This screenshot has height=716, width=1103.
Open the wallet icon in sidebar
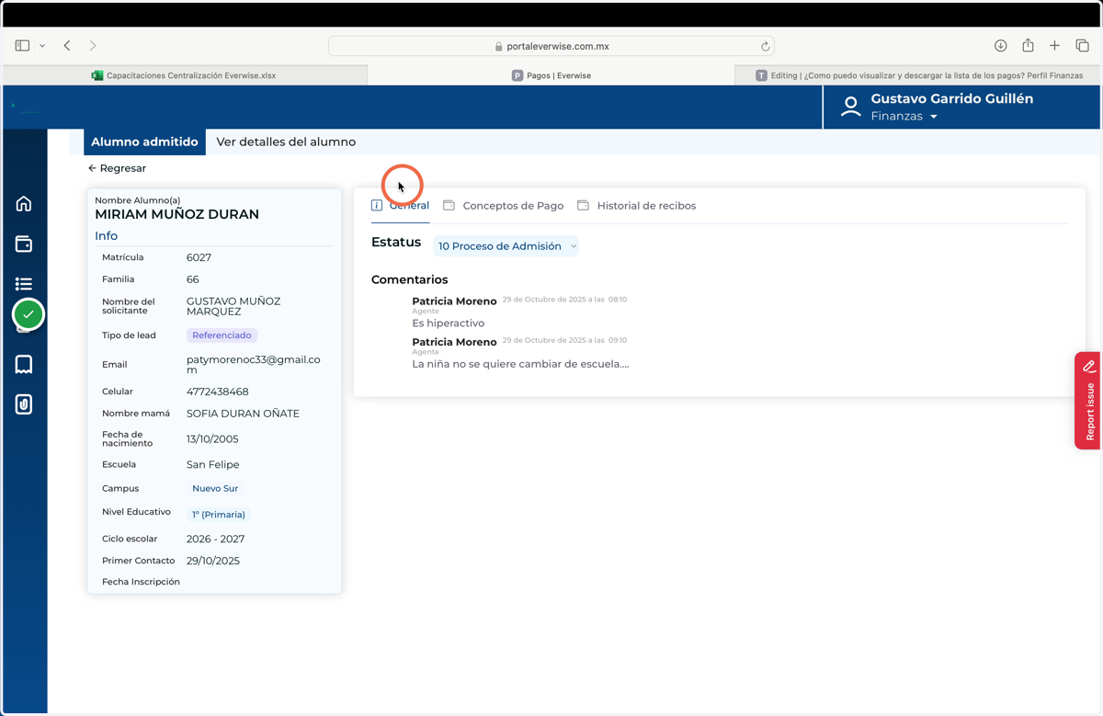(x=24, y=244)
